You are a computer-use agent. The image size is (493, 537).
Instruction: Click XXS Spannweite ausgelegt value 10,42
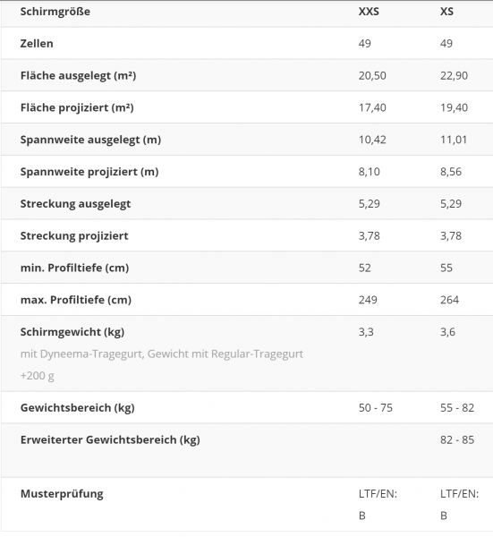(372, 140)
